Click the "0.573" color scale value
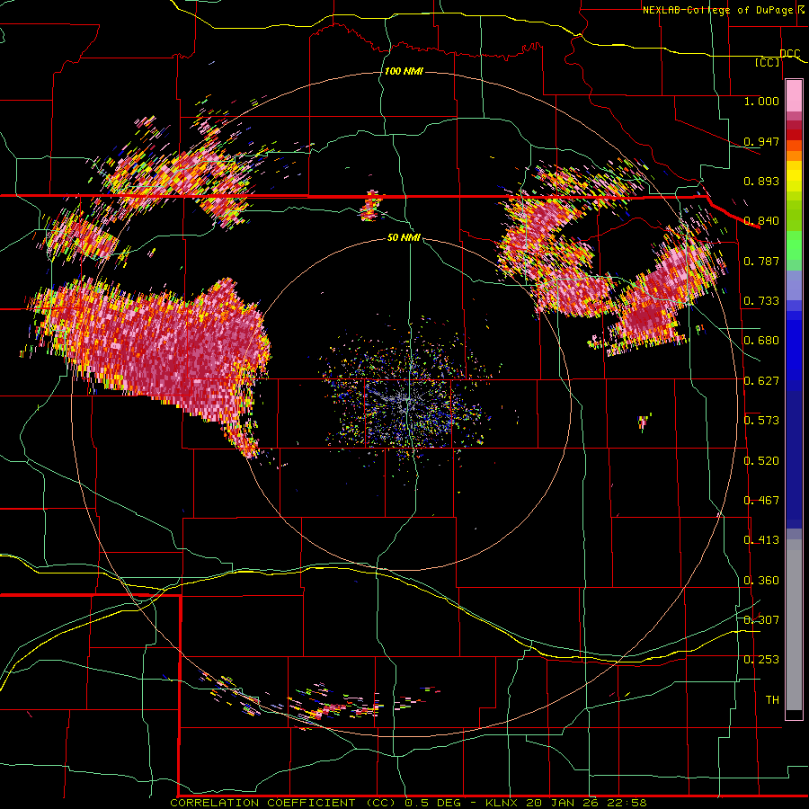The width and height of the screenshot is (809, 809). pos(761,421)
